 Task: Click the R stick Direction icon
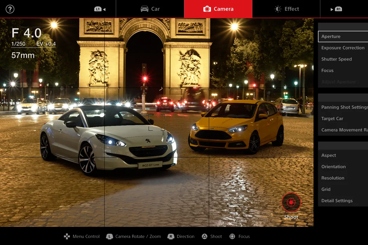(x=171, y=237)
